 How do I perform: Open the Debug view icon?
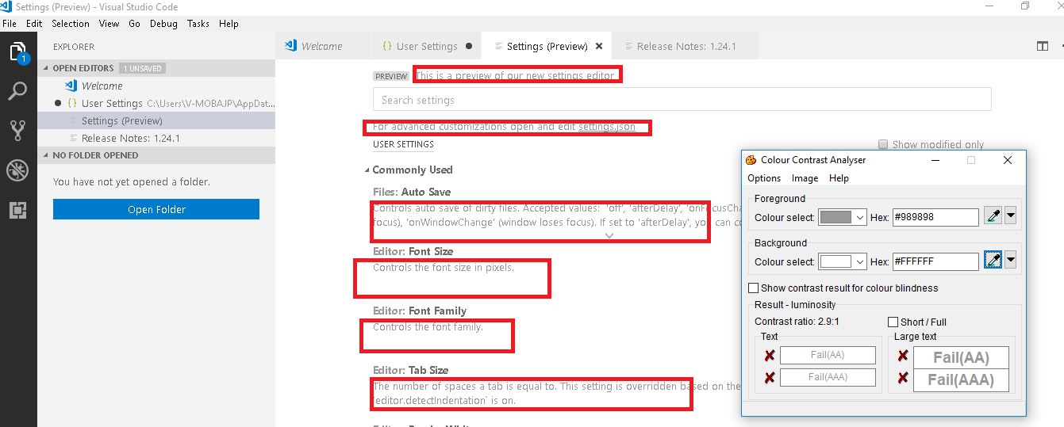(x=18, y=170)
